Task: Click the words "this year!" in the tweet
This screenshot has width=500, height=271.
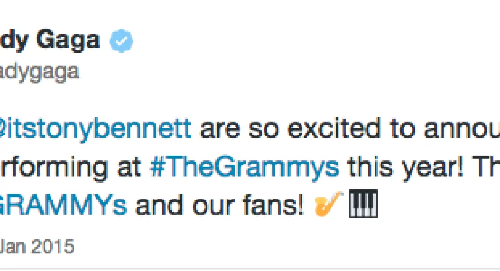Action: click(404, 167)
